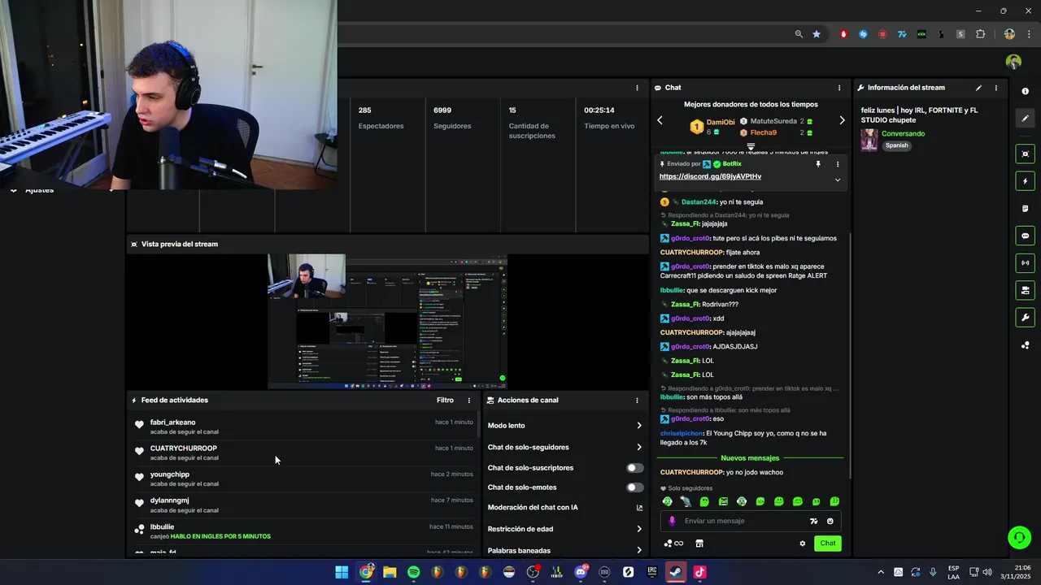Open Acciones de canal options menu
1041x585 pixels.
coord(637,401)
